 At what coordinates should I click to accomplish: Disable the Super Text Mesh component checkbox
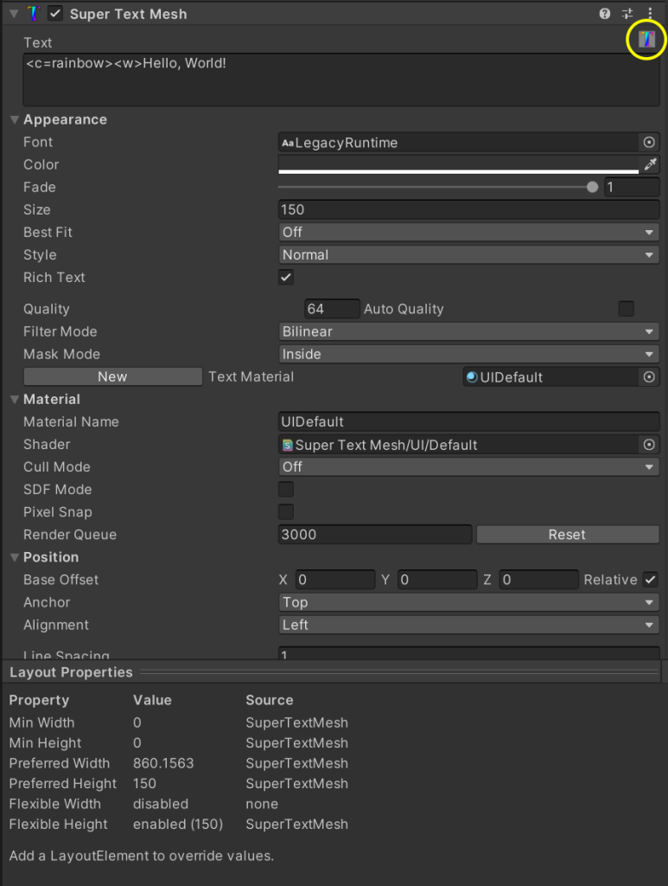pyautogui.click(x=54, y=14)
